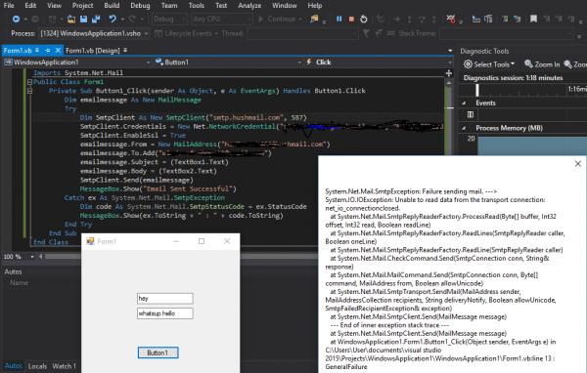587x373 pixels.
Task: Click the 'whatsup hello' text box in Form1
Action: [x=165, y=313]
